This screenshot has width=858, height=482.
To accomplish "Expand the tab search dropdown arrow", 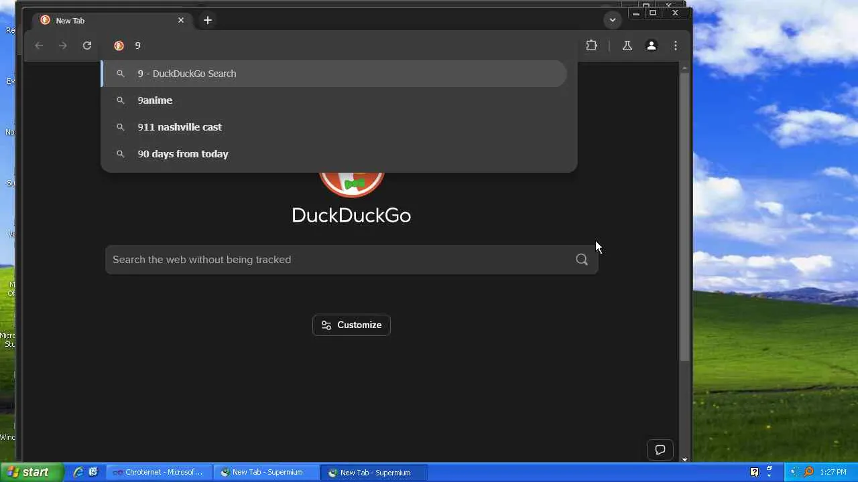I will click(x=613, y=20).
